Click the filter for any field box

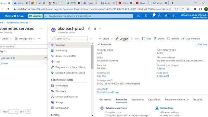pos(24,46)
